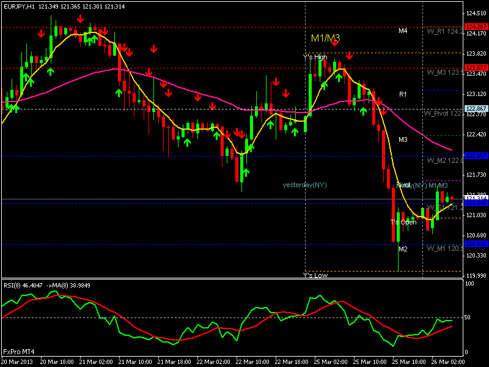Select the blue 121.246 price tag
Screen dimensions: 489x367
[476, 203]
